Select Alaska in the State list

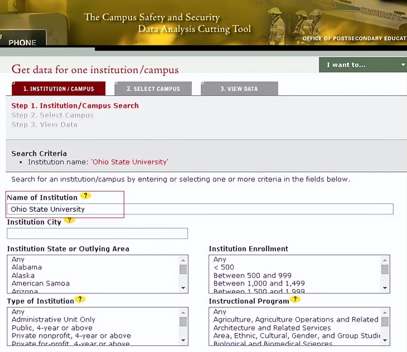click(x=23, y=276)
